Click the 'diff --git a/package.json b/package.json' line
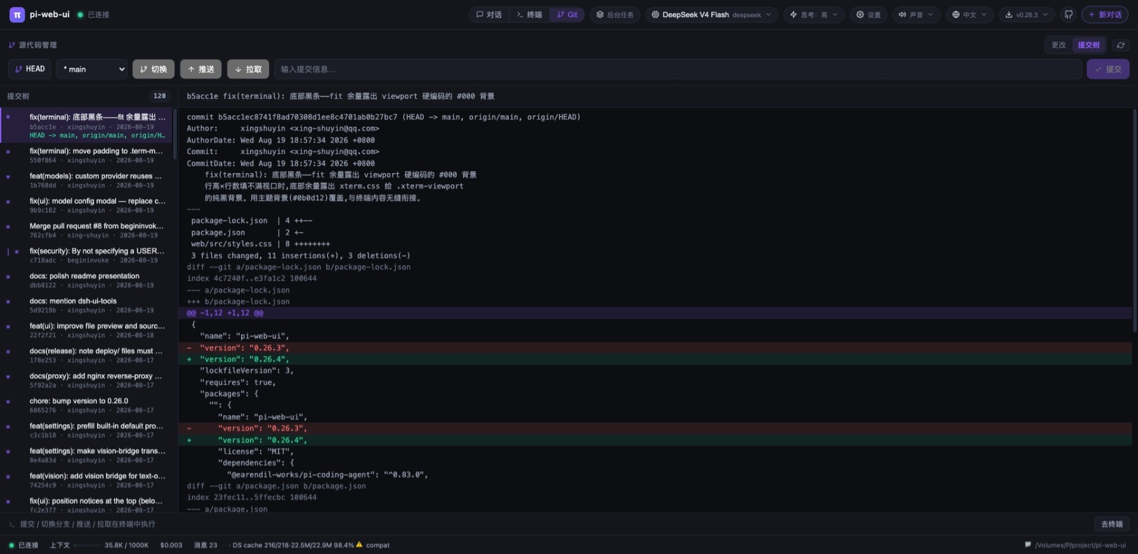 click(x=276, y=486)
